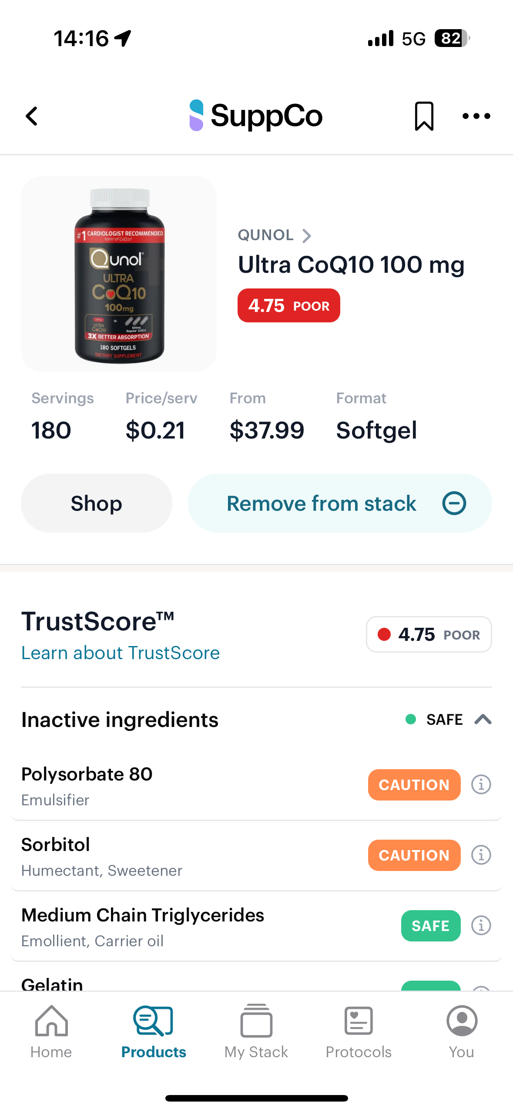Viewport: 513px width, 1112px height.
Task: Tap the red 4.75 POOR rating badge
Action: [x=288, y=306]
